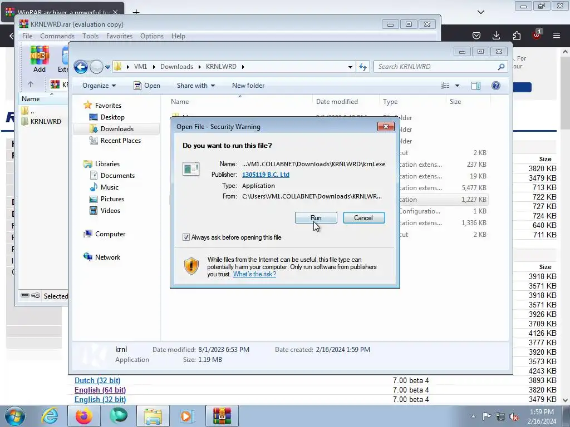Open WinRAR Commands menu

tap(57, 36)
